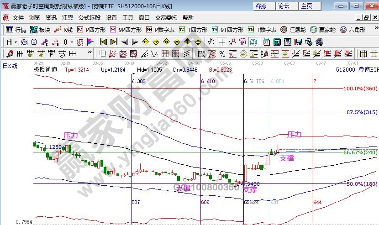This screenshot has width=379, height=225.
Task: Open the 板块 sector view
Action: (40, 30)
